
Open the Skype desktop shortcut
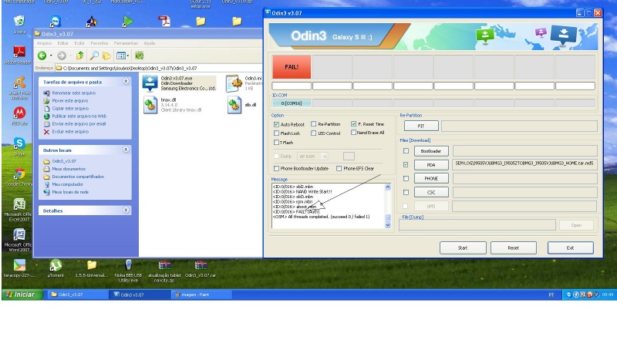pos(19,143)
